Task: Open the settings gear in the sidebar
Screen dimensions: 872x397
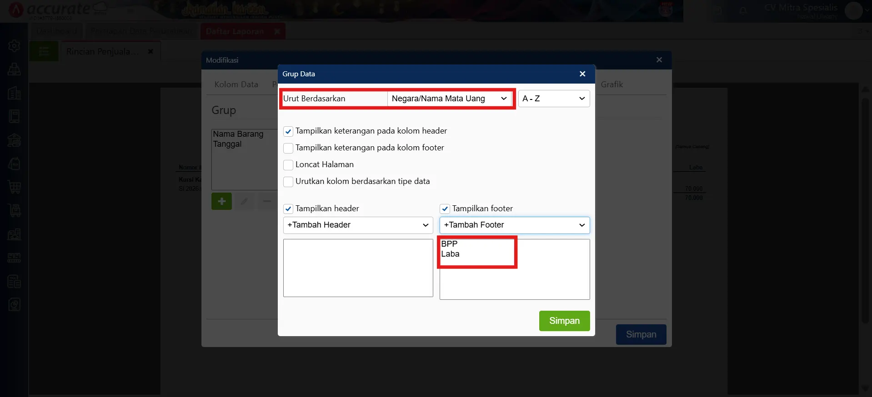Action: [14, 46]
